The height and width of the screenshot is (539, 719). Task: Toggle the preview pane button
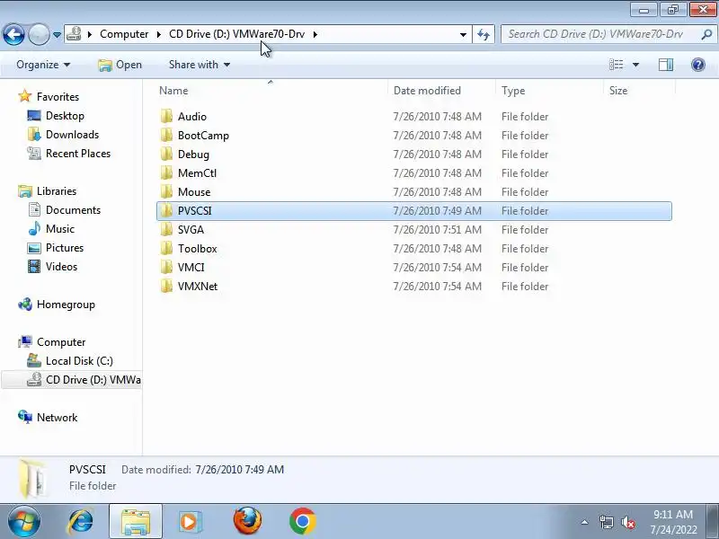click(666, 65)
